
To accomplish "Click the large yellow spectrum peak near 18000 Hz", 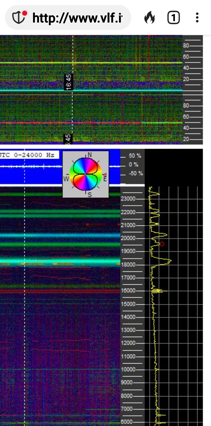I will (169, 261).
